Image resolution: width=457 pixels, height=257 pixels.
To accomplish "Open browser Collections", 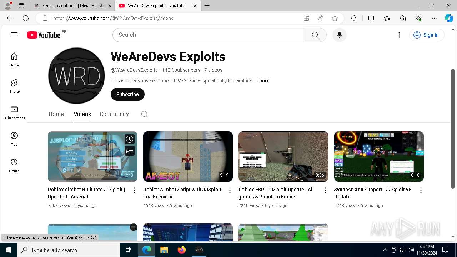I will pyautogui.click(x=403, y=18).
